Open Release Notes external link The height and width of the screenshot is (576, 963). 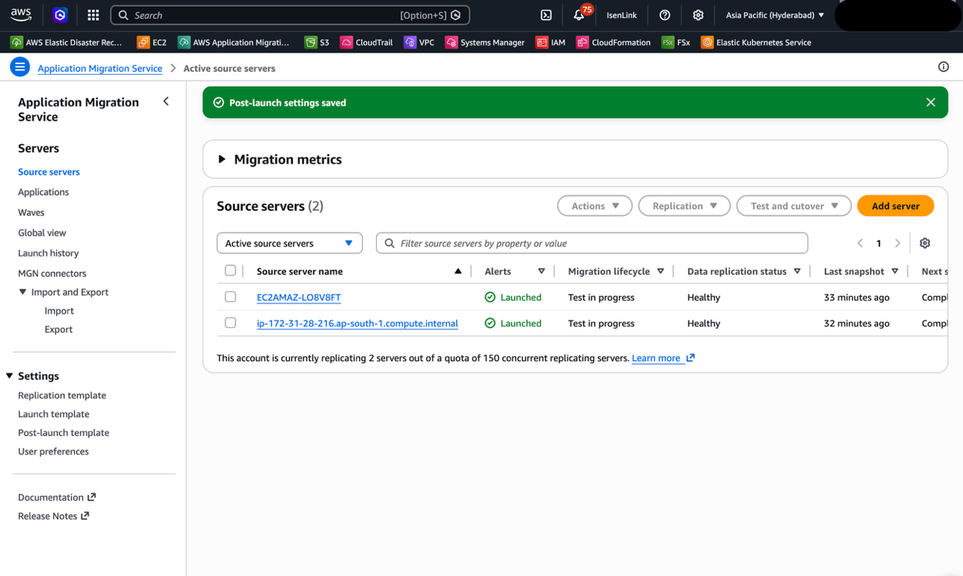pyautogui.click(x=54, y=516)
